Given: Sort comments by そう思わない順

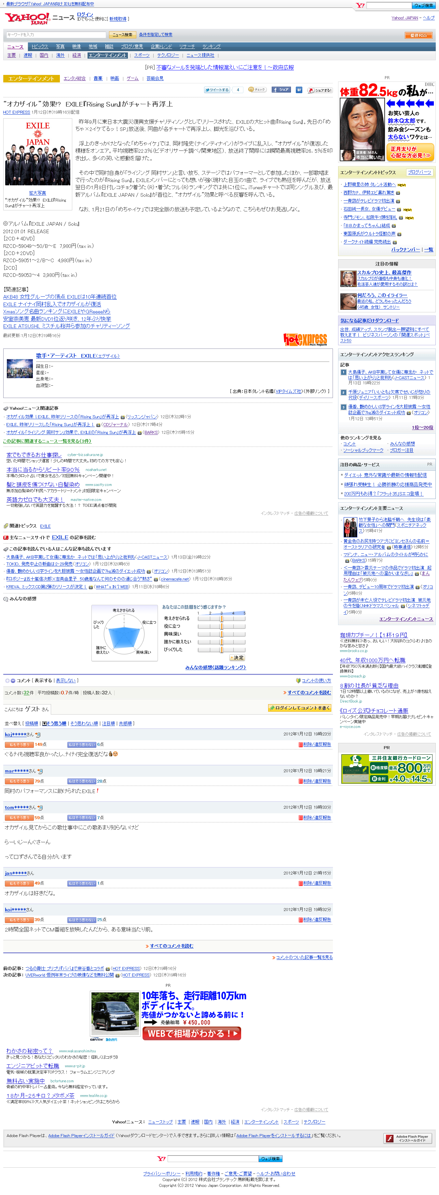Looking at the screenshot, I should click(x=84, y=723).
